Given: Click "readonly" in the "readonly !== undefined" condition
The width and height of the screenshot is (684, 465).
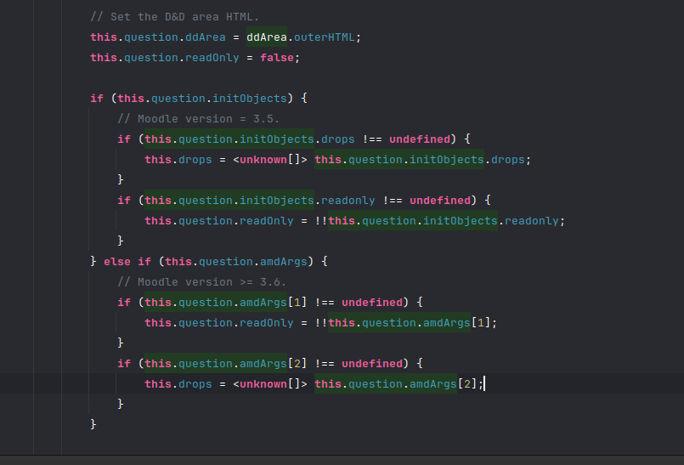Looking at the screenshot, I should [x=348, y=201].
